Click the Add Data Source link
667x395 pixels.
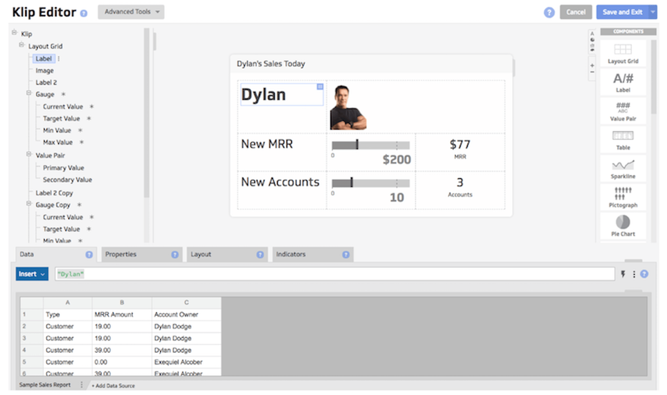click(114, 385)
